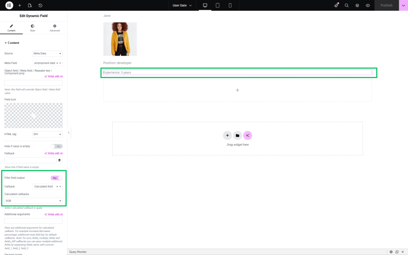Expand publish options arrow
Viewport: 408px width, 255px height.
[x=403, y=5]
